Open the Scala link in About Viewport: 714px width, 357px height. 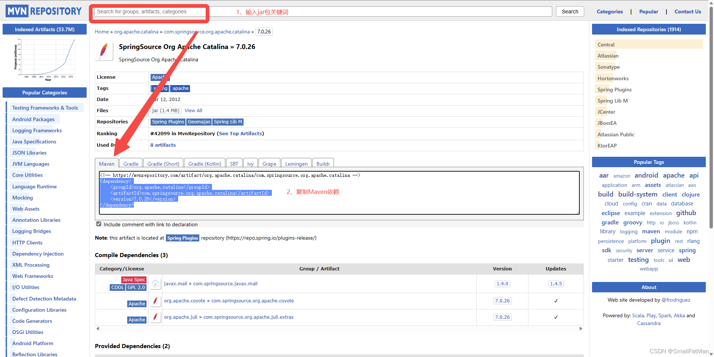tap(638, 315)
